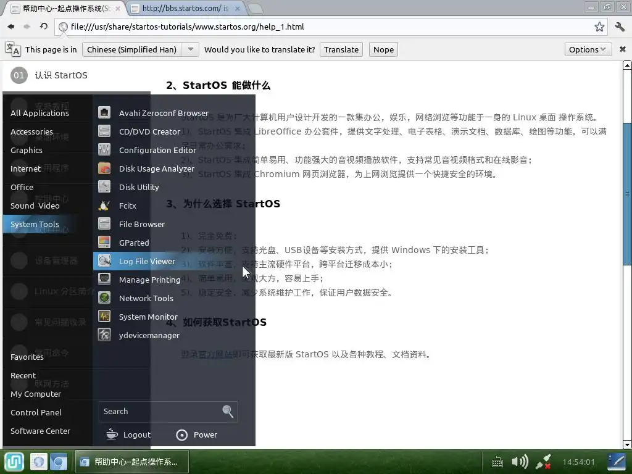
Task: Click the taskbar clock 14:54:01
Action: pos(578,462)
